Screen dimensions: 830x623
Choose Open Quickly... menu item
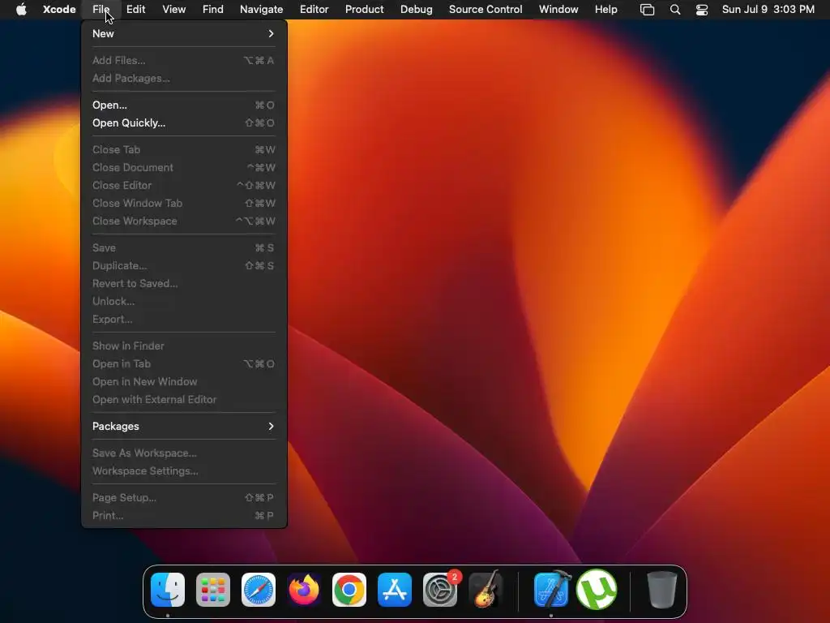(x=184, y=123)
